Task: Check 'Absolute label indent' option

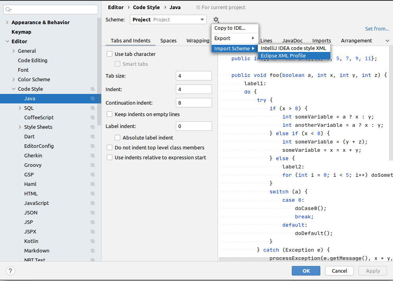Action: [117, 138]
